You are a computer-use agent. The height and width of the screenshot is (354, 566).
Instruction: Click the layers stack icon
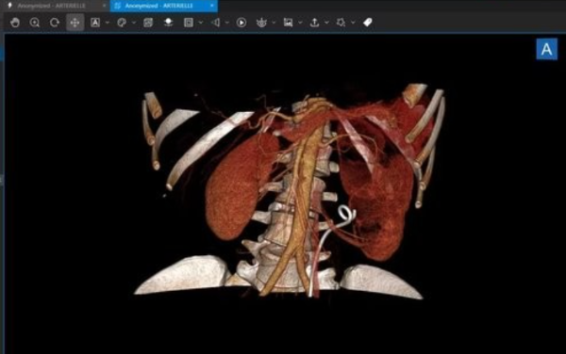(x=168, y=23)
